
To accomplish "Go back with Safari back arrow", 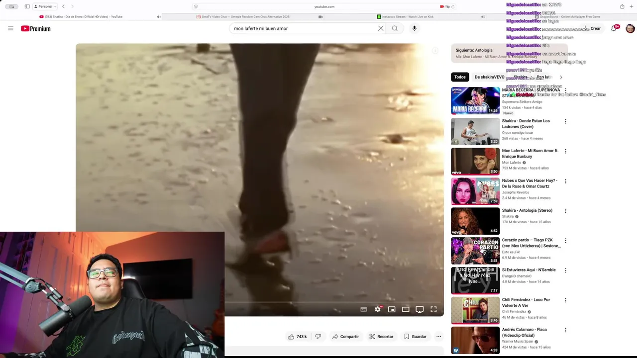I will 63,6.
